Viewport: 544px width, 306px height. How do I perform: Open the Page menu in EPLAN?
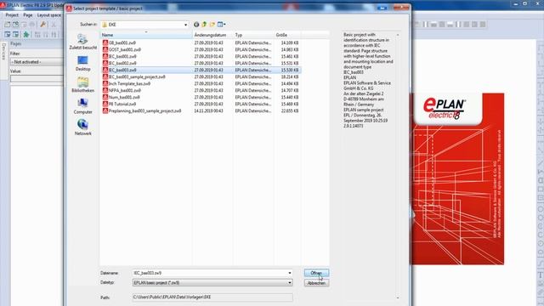[x=28, y=15]
